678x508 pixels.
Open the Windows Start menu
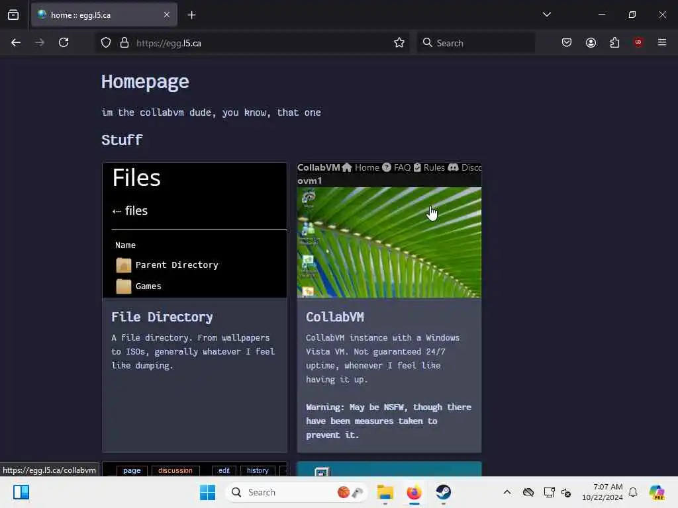click(207, 492)
